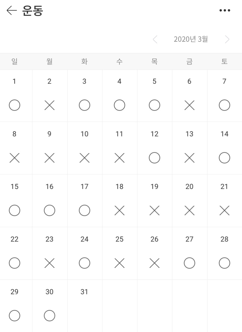The width and height of the screenshot is (242, 332).
Task: Tap the X icon under March 8
Action: coord(14,158)
